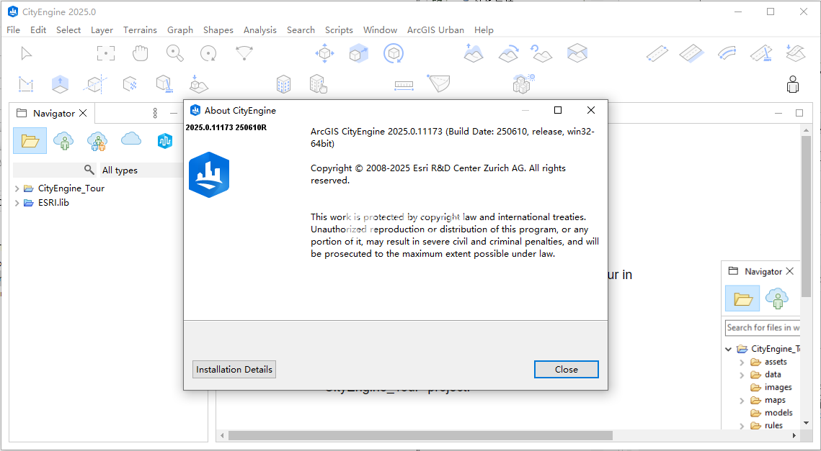This screenshot has width=821, height=451.
Task: Open the ArcGIS Urban menu
Action: point(435,29)
